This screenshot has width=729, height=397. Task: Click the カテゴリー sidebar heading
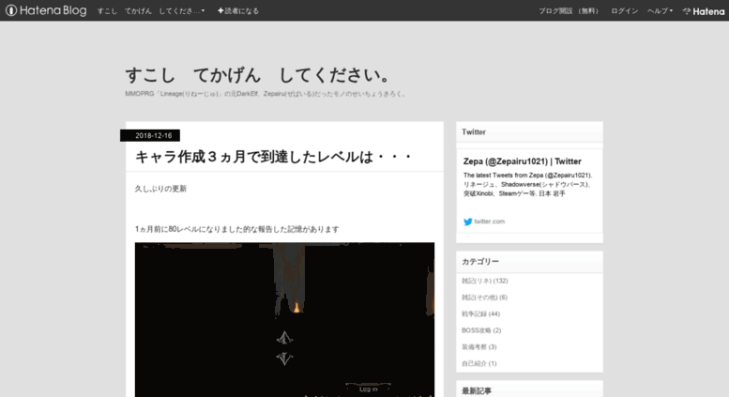[x=479, y=262]
